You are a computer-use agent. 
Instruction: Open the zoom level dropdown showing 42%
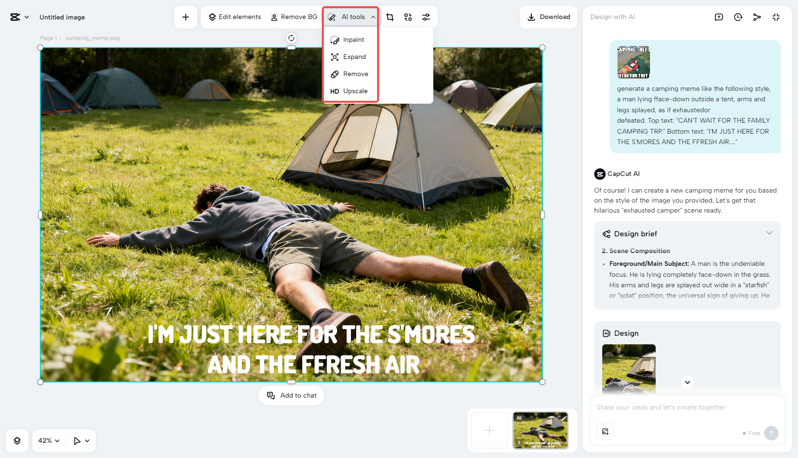tap(48, 440)
